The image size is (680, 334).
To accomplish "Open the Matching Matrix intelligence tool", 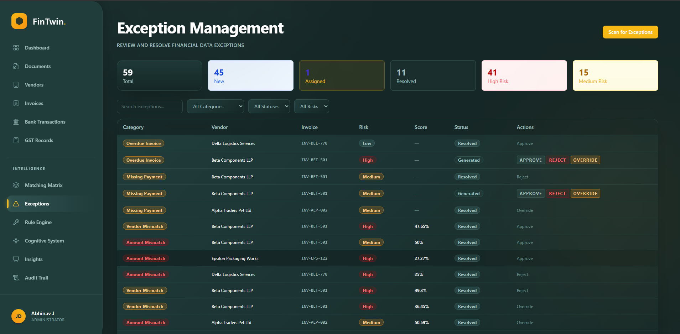I will pos(43,185).
